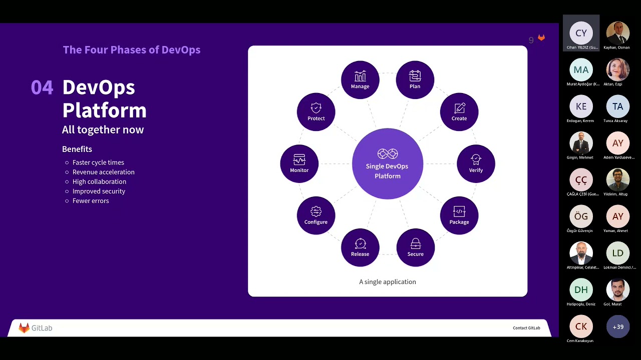Select Aktan, Ezgi participant photo
The image size is (641, 360).
click(x=618, y=69)
